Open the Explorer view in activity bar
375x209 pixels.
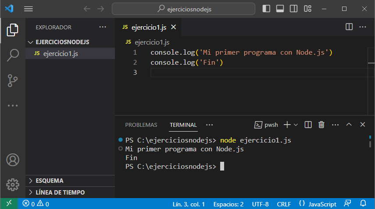tap(12, 30)
